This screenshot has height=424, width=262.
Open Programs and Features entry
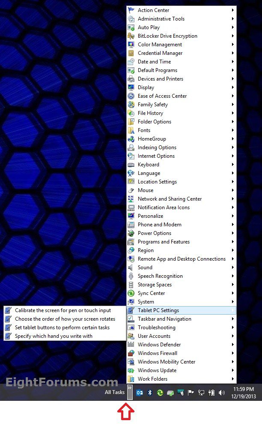pyautogui.click(x=181, y=242)
